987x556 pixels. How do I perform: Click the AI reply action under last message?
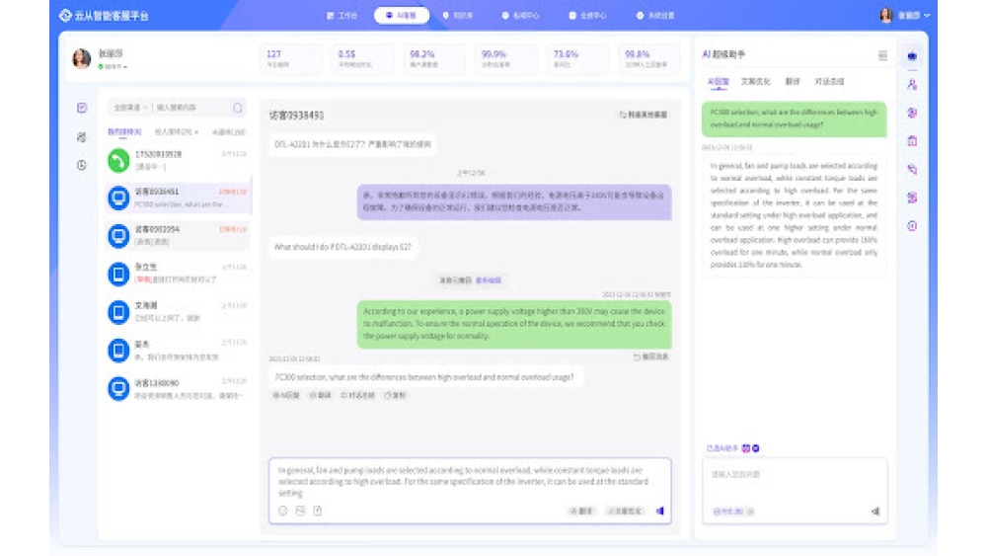coord(286,395)
